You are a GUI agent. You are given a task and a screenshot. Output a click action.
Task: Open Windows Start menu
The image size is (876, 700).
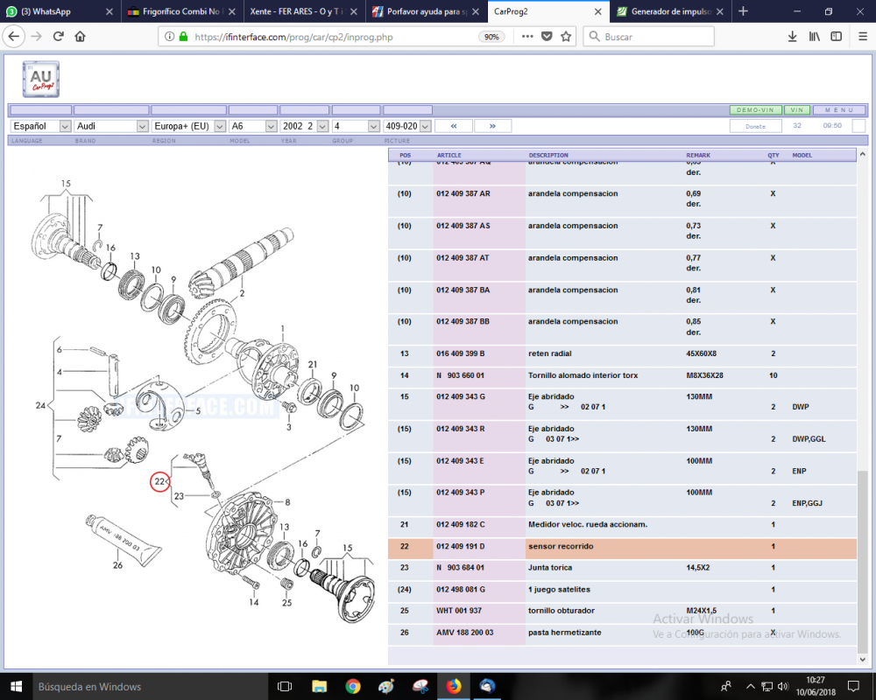16,687
